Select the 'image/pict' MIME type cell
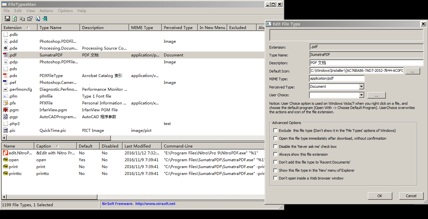Image resolution: width=428 pixels, height=219 pixels. 141,131
